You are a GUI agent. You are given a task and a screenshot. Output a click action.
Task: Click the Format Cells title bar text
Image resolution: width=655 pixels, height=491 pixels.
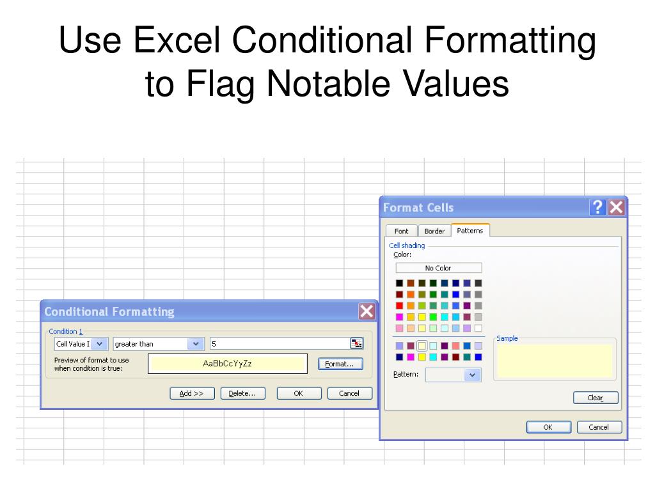(x=418, y=208)
